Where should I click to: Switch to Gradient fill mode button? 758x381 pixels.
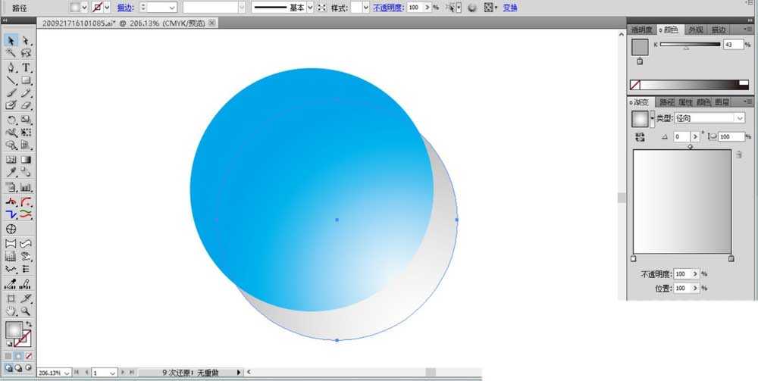pyautogui.click(x=18, y=356)
